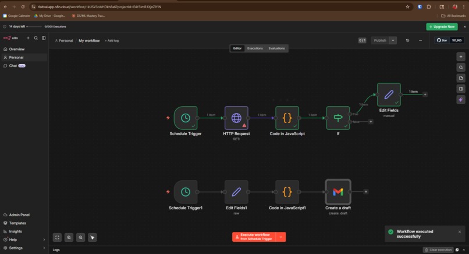Viewport: 469px width, 254px height.
Task: Execute workflow from Schedule Trigger
Action: pyautogui.click(x=254, y=237)
